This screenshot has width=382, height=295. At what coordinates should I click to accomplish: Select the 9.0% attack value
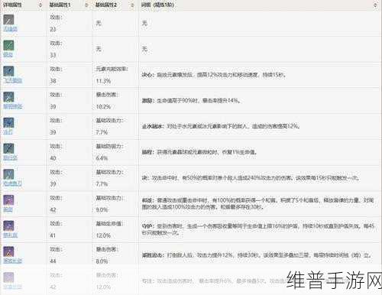[x=102, y=210]
